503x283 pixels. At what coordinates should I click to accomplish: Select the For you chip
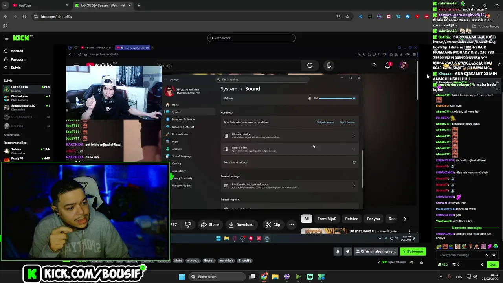[374, 219]
